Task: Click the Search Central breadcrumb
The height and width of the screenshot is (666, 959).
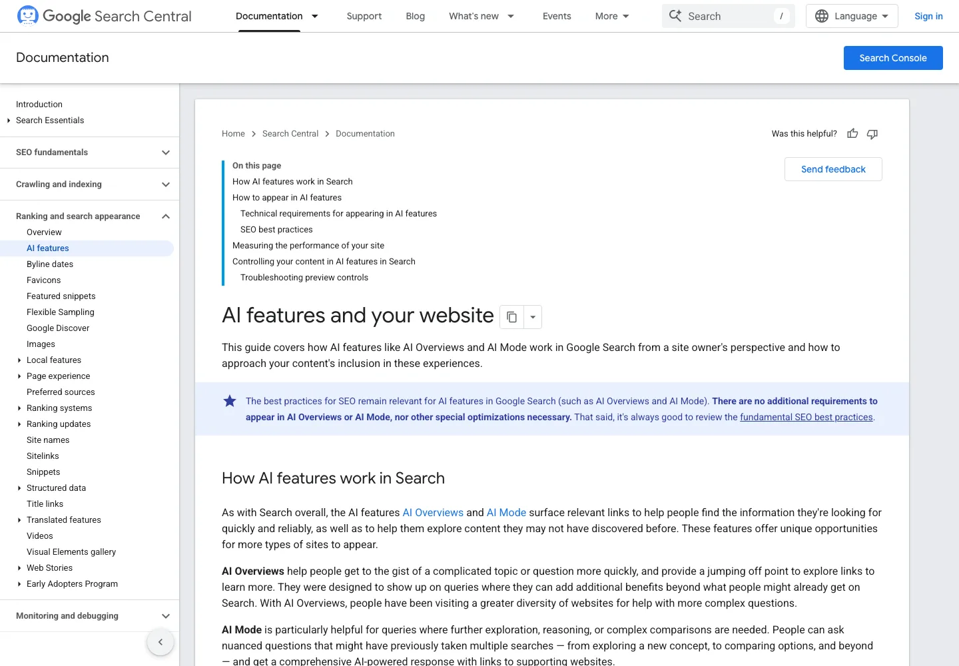Action: pos(290,134)
